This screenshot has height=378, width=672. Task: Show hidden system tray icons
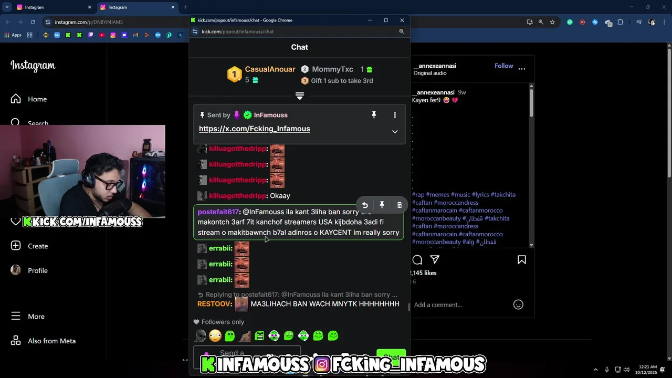click(x=595, y=370)
